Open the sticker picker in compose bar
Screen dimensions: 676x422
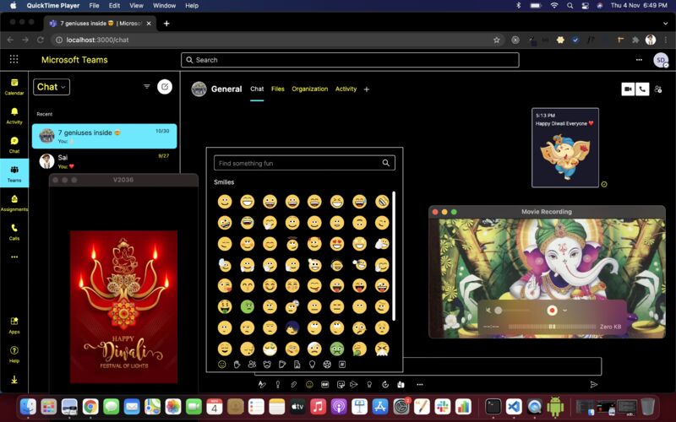click(x=341, y=385)
